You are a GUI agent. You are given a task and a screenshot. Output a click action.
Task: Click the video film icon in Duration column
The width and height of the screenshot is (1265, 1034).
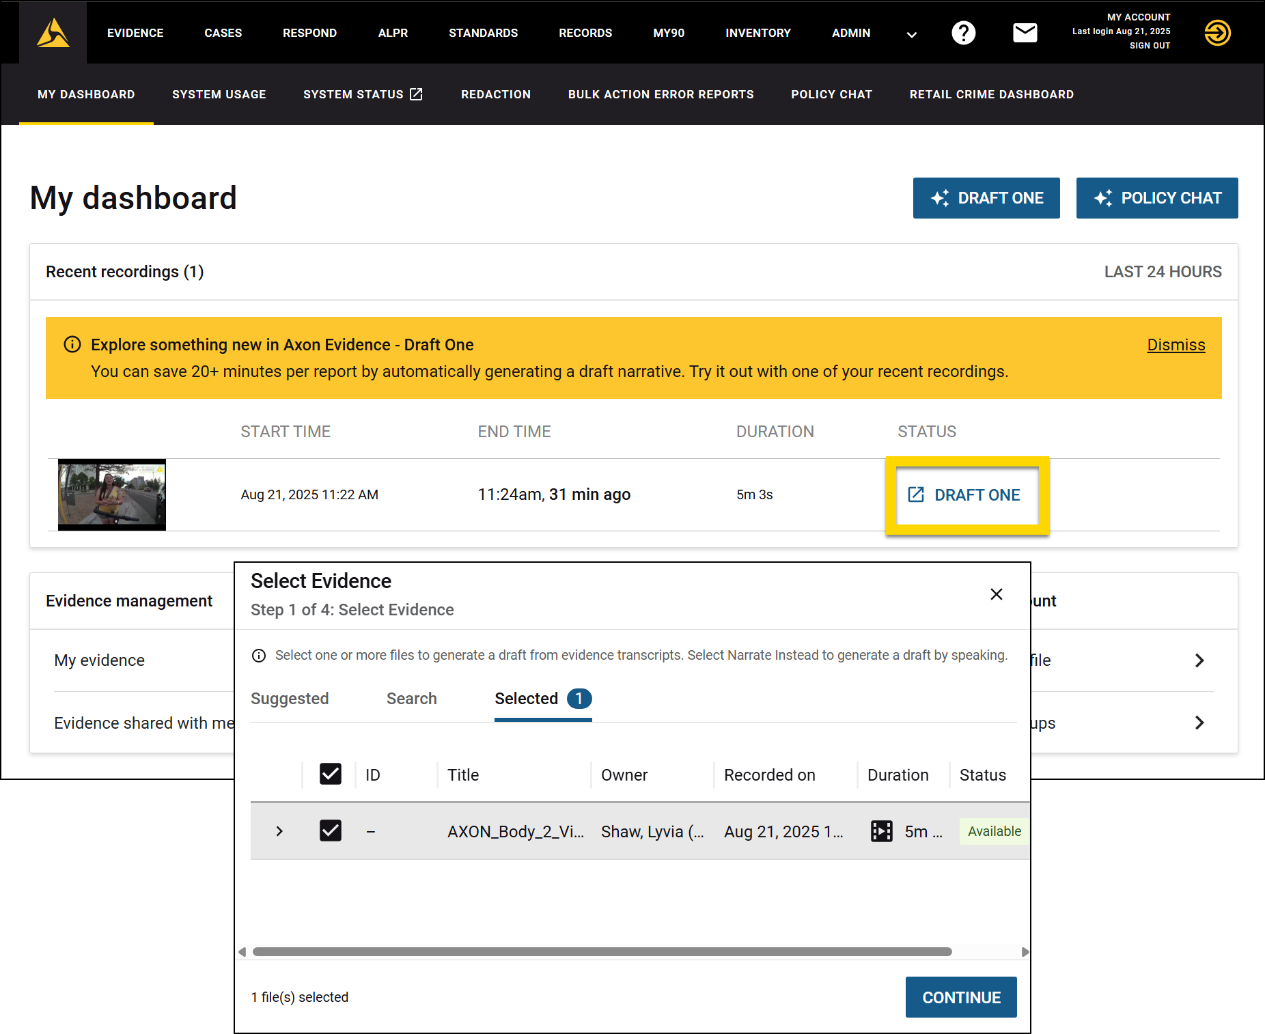[881, 831]
